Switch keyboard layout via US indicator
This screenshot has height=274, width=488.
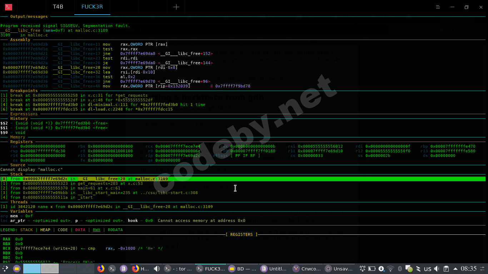coord(428,269)
